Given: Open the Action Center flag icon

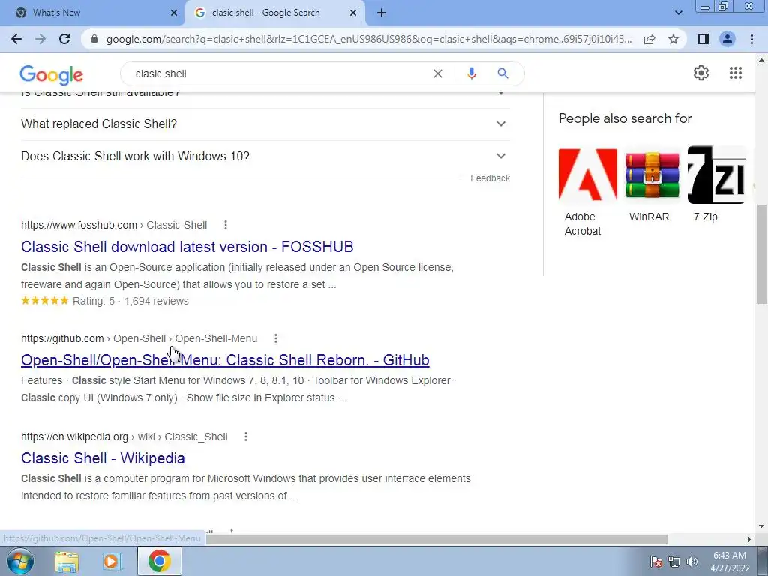Looking at the screenshot, I should [656, 562].
